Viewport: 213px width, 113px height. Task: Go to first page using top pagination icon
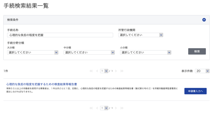(x=91, y=71)
